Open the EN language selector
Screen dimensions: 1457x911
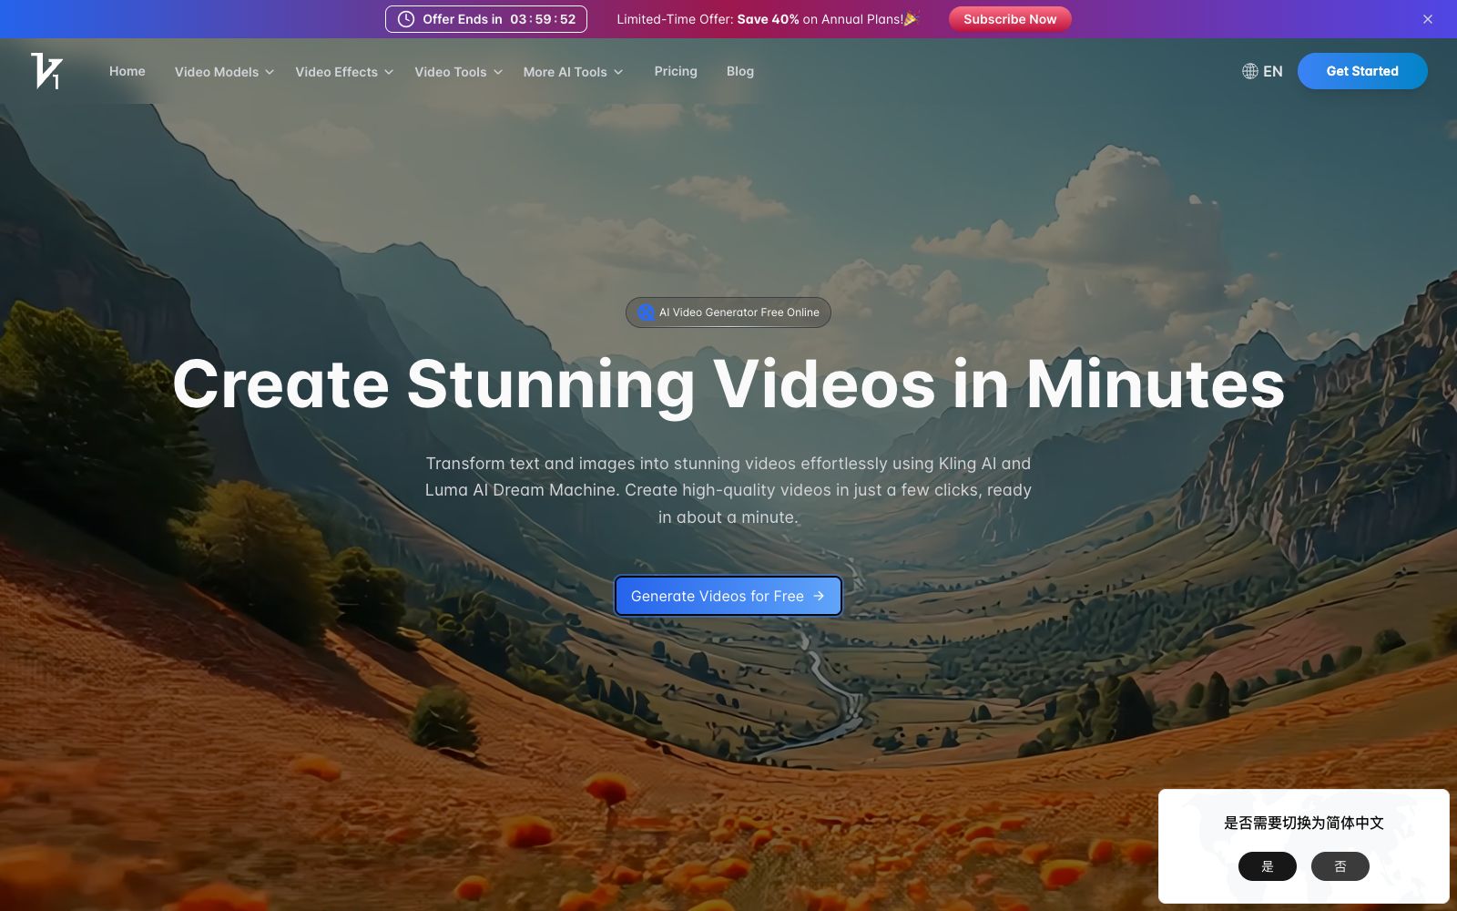[1262, 71]
